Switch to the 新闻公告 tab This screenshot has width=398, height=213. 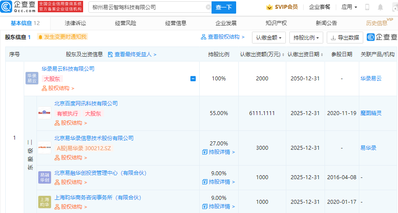(326, 23)
